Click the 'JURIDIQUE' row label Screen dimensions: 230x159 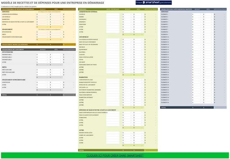tap(82, 22)
